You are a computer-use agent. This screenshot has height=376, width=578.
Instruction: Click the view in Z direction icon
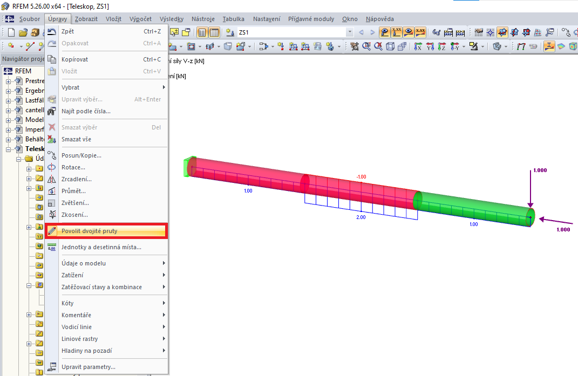point(442,46)
